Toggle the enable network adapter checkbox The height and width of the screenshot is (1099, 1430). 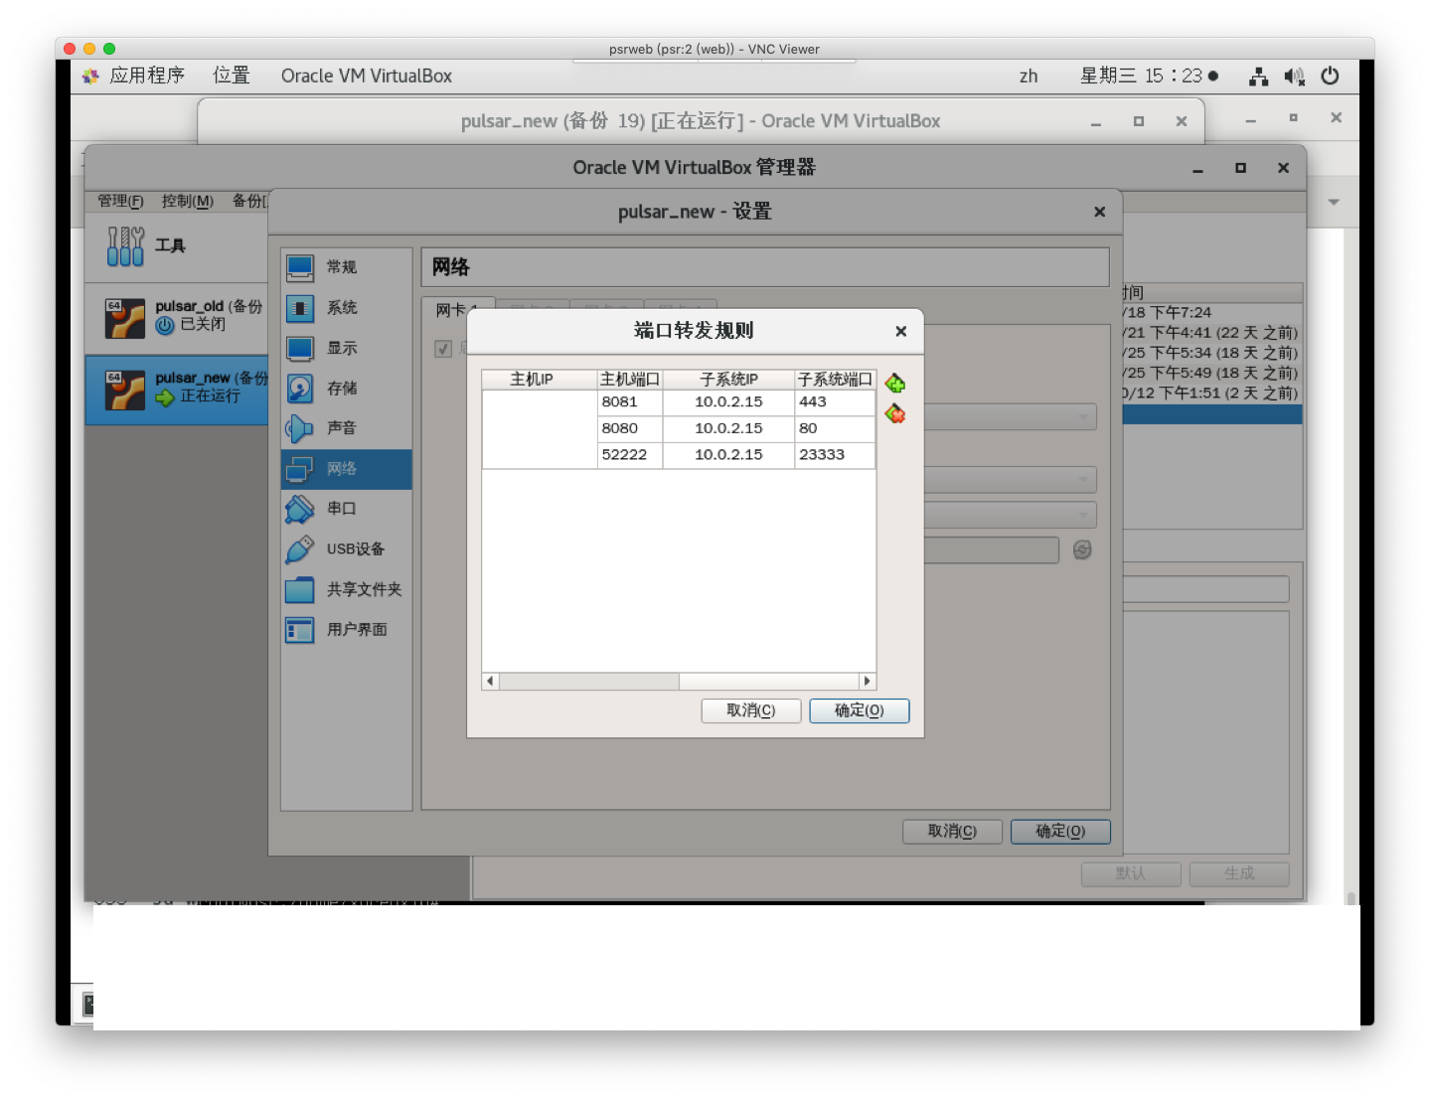click(443, 349)
